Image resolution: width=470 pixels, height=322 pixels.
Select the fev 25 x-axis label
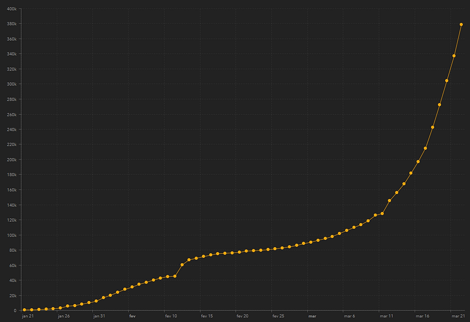tap(278, 316)
